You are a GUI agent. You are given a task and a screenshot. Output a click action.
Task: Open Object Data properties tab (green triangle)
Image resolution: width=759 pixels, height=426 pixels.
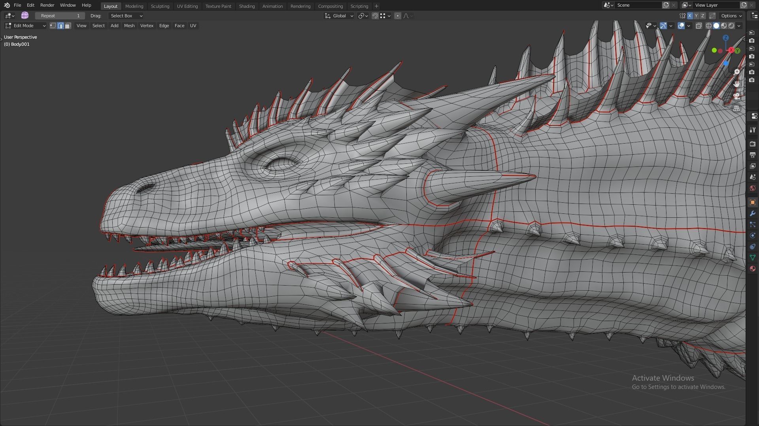(753, 258)
